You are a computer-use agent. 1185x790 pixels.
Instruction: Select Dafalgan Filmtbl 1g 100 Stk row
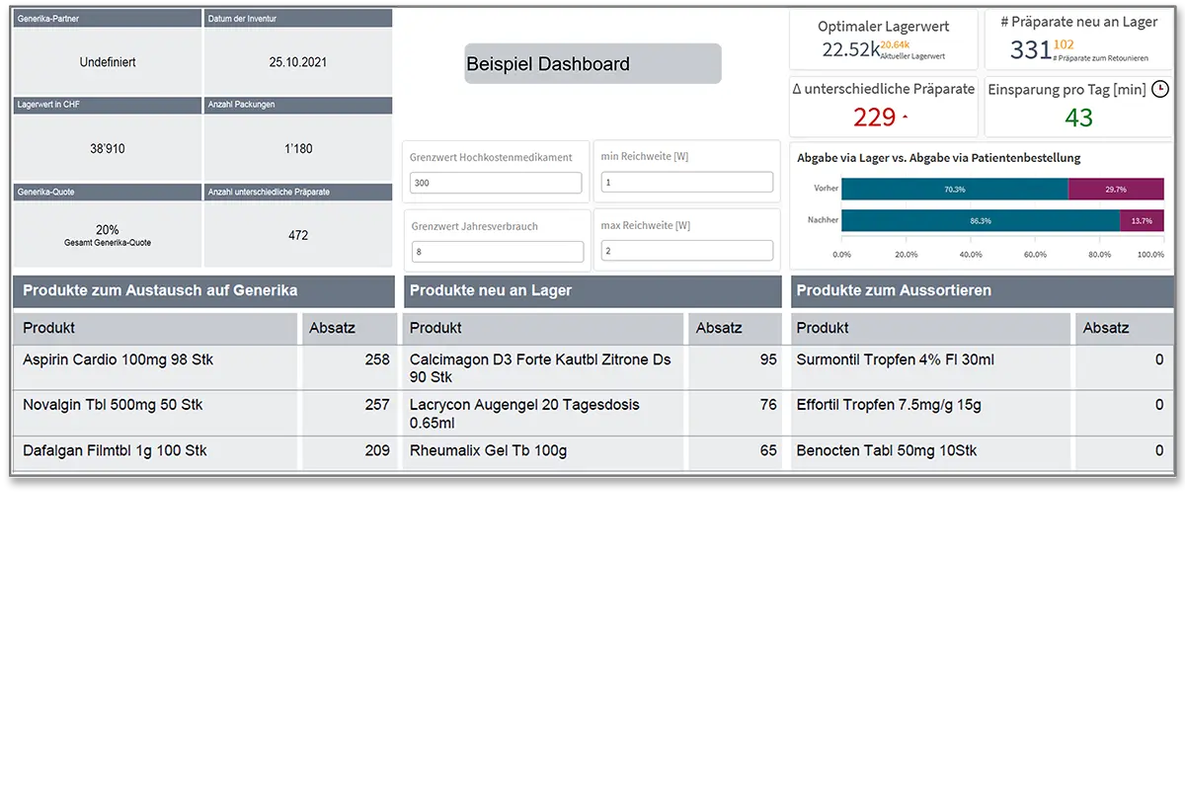204,453
